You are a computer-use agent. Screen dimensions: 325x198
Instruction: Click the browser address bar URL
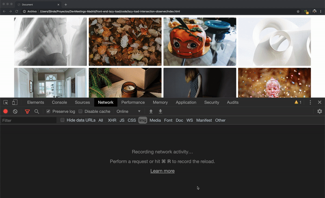[x=110, y=11]
